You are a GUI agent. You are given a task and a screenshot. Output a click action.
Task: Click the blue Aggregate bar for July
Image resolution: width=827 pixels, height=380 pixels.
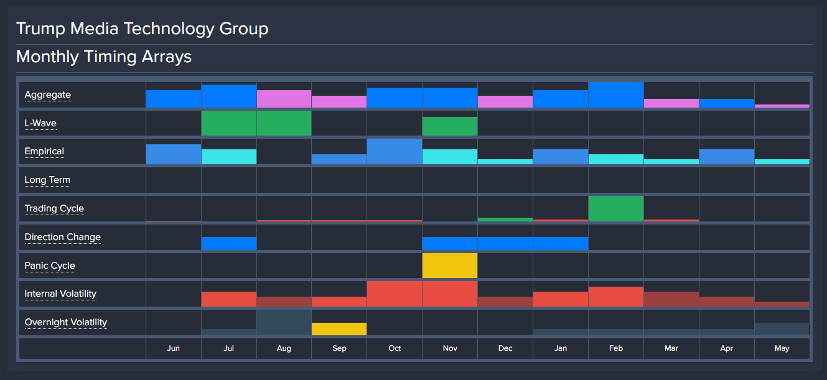(229, 96)
